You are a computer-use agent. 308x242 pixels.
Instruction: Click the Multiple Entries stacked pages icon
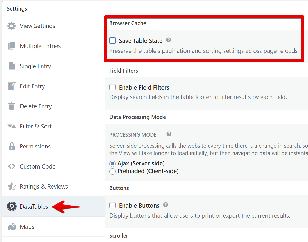[x=12, y=46]
